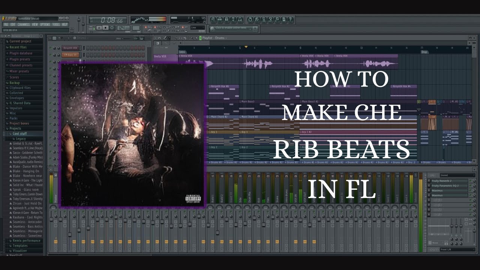Click the question mark help icon

(x=291, y=19)
